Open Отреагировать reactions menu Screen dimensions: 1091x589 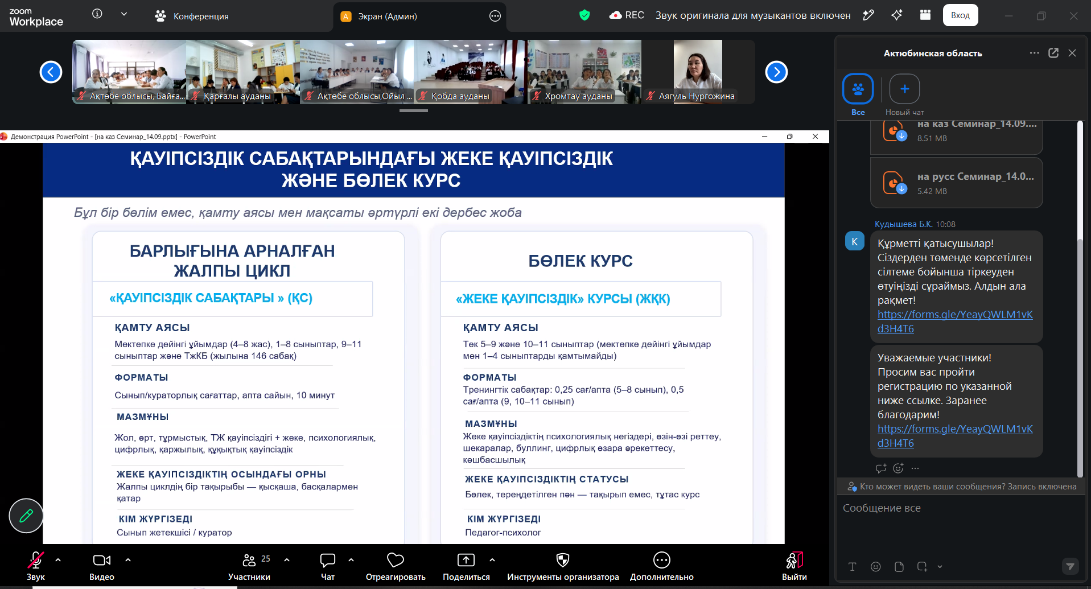(x=396, y=566)
